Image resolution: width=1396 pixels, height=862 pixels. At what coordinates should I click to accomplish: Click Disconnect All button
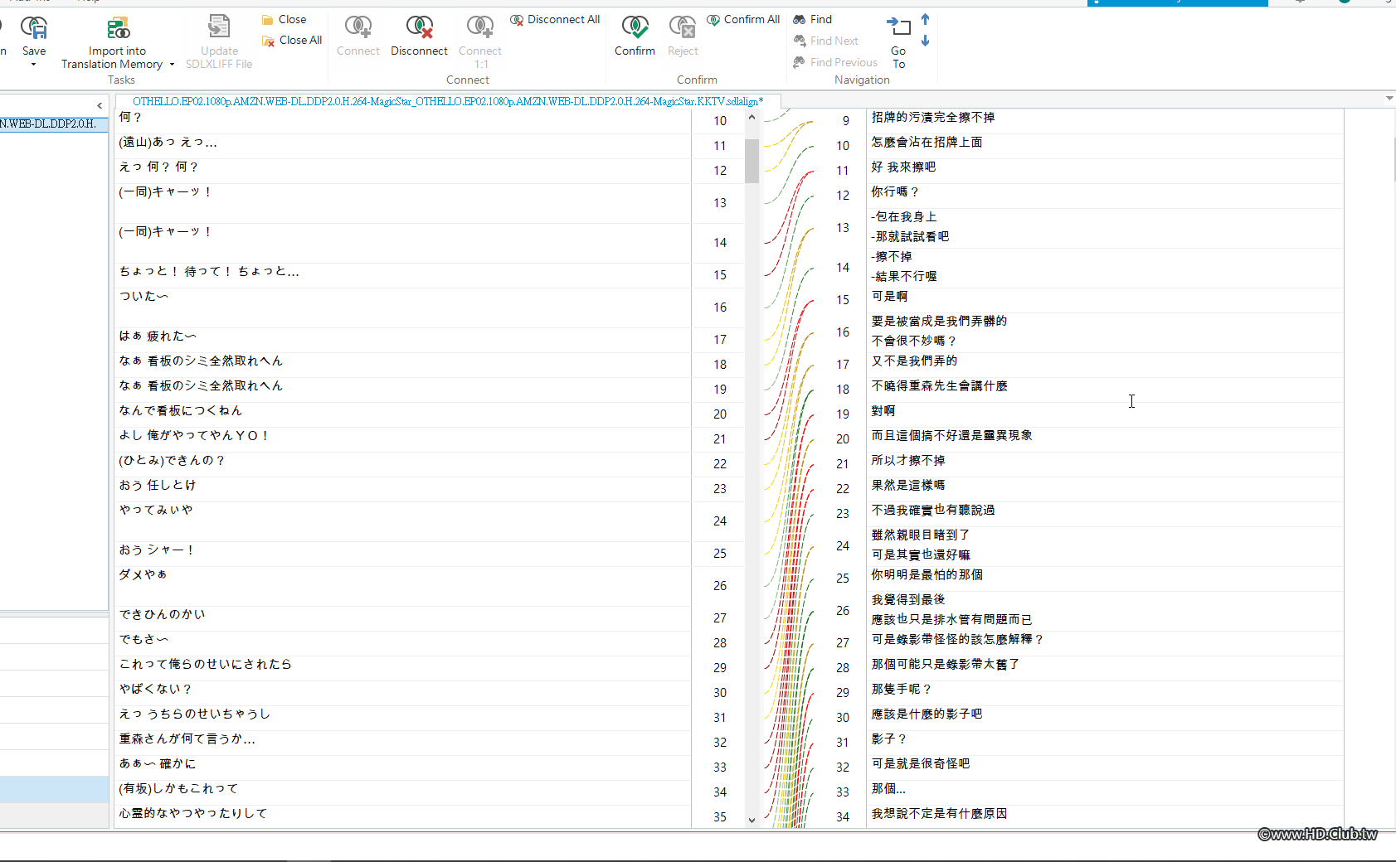pos(555,19)
